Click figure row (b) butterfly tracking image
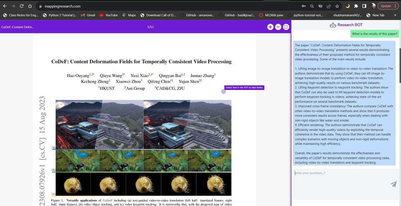This screenshot has width=401, height=206. [x=143, y=160]
